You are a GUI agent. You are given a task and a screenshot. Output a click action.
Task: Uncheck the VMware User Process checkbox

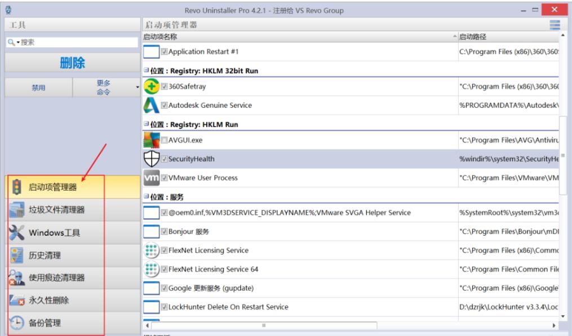tap(165, 178)
